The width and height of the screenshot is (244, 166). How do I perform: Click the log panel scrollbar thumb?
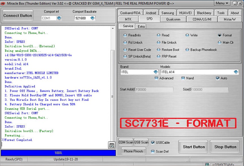113,96
